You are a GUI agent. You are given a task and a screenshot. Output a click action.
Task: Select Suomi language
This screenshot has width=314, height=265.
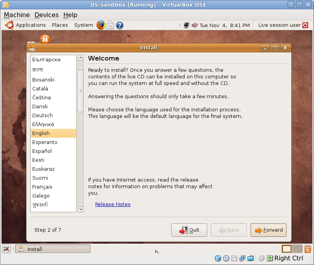pyautogui.click(x=53, y=178)
